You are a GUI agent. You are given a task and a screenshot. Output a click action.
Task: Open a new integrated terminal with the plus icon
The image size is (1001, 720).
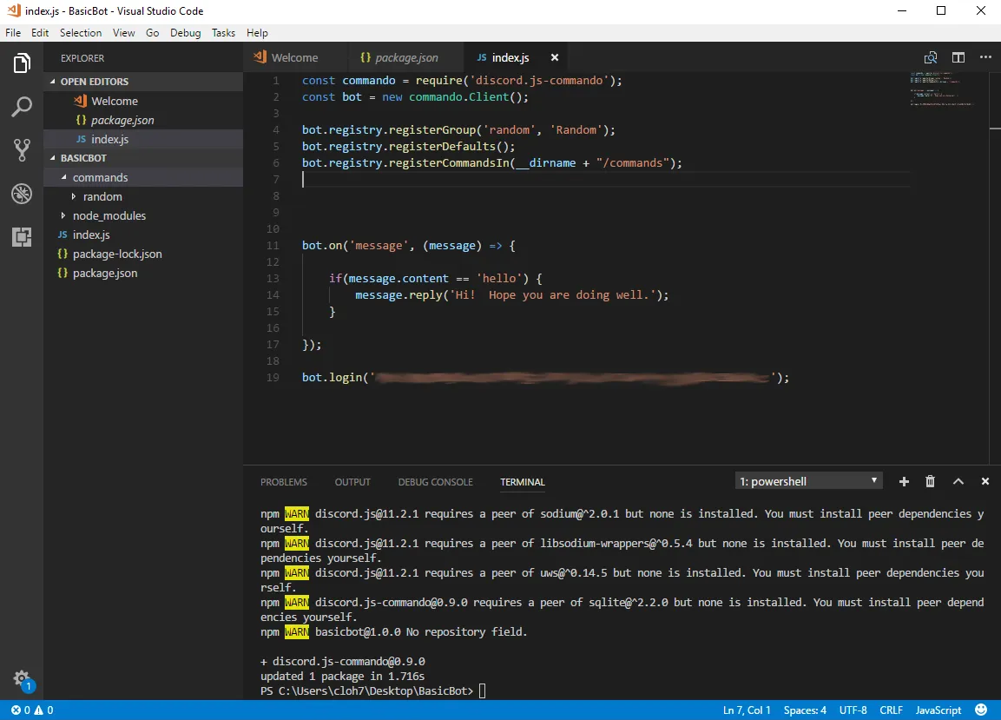[903, 481]
